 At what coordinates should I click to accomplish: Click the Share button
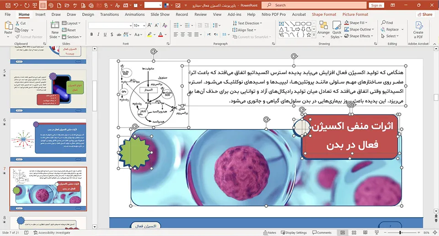[425, 14]
